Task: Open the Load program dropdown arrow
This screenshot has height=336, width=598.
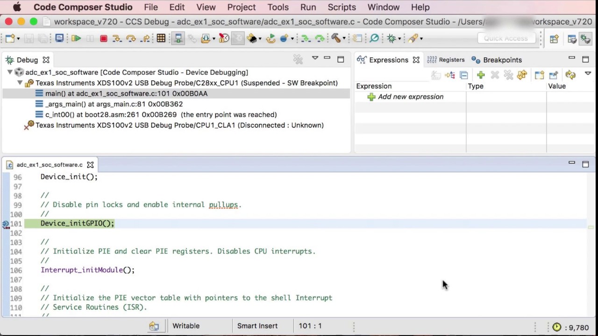Action: coord(213,39)
